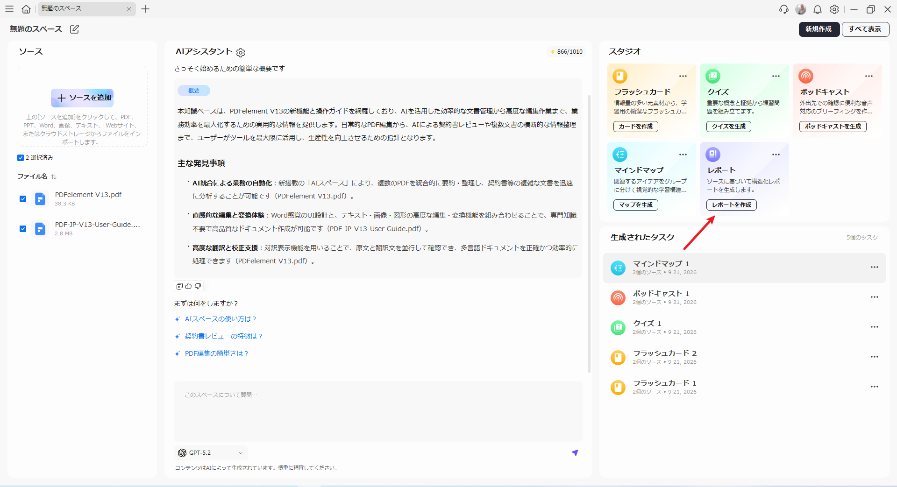Open the フラッシュカード 1 task
The image size is (897, 487).
point(744,387)
